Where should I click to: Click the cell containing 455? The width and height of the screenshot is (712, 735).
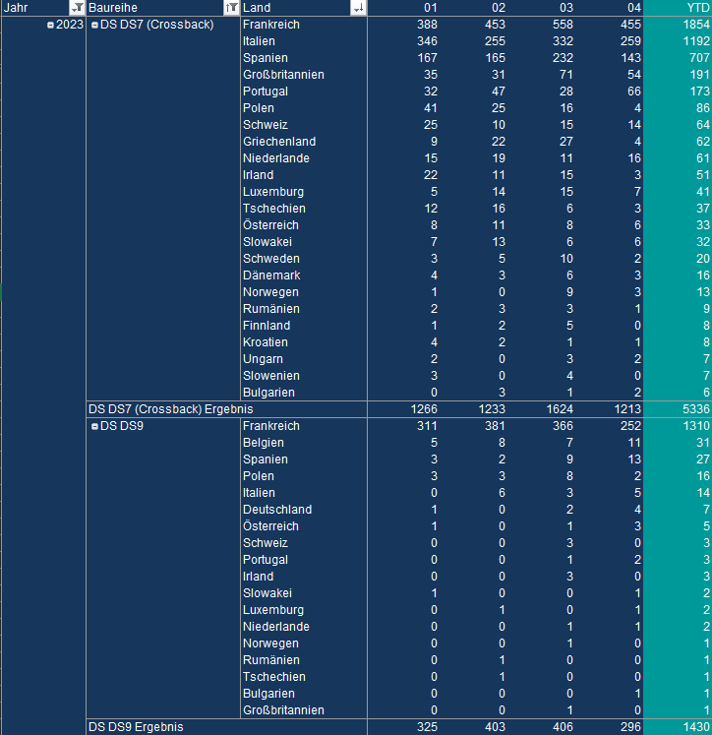[x=631, y=25]
